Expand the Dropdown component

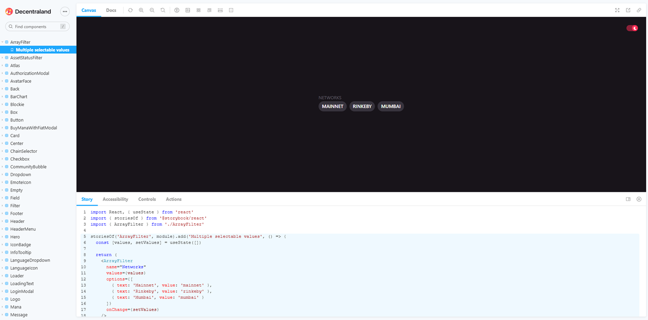click(x=20, y=175)
